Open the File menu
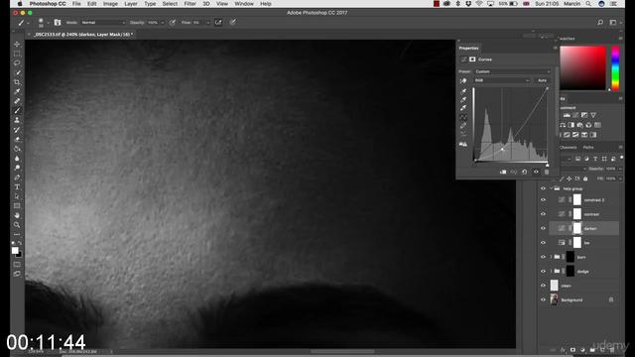The height and width of the screenshot is (357, 635). (76, 4)
